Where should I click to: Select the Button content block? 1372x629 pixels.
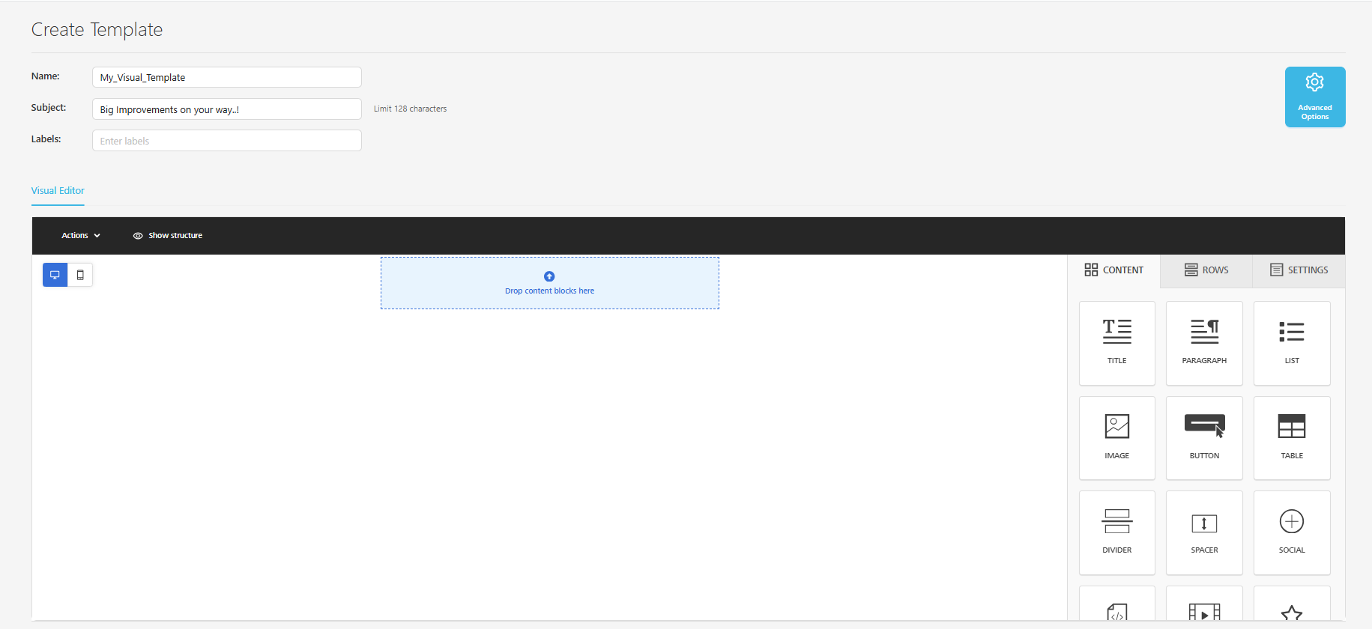coord(1204,438)
